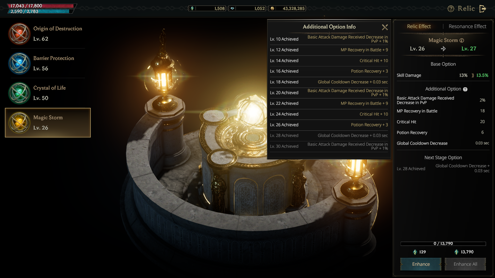495x278 pixels.
Task: Close the Additional Option Info popup
Action: (385, 27)
